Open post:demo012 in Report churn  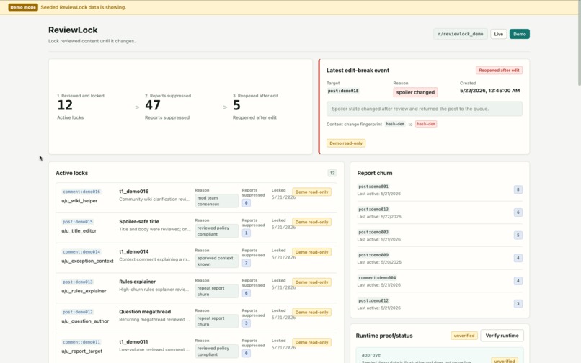tap(373, 301)
